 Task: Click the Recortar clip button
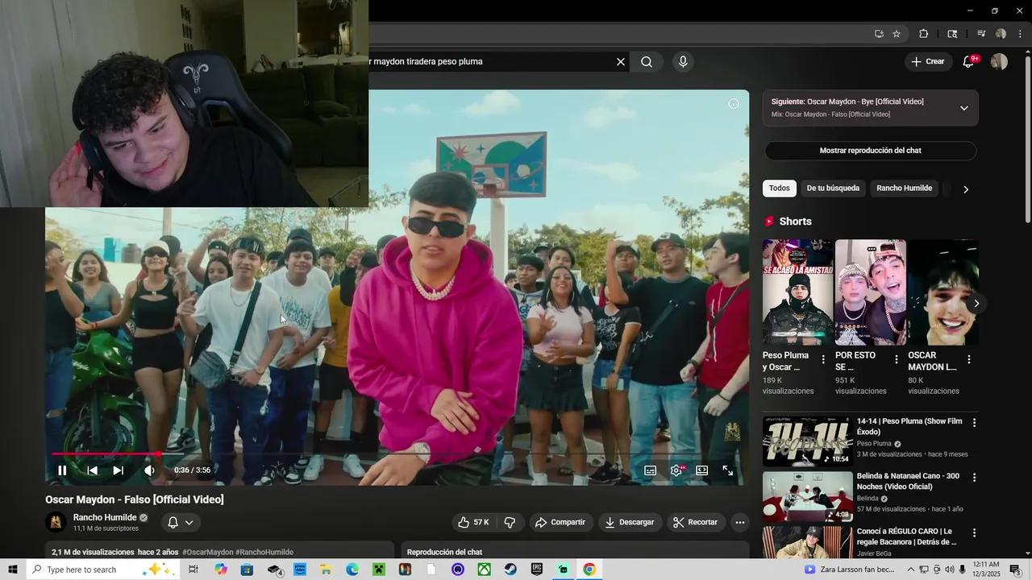point(695,523)
